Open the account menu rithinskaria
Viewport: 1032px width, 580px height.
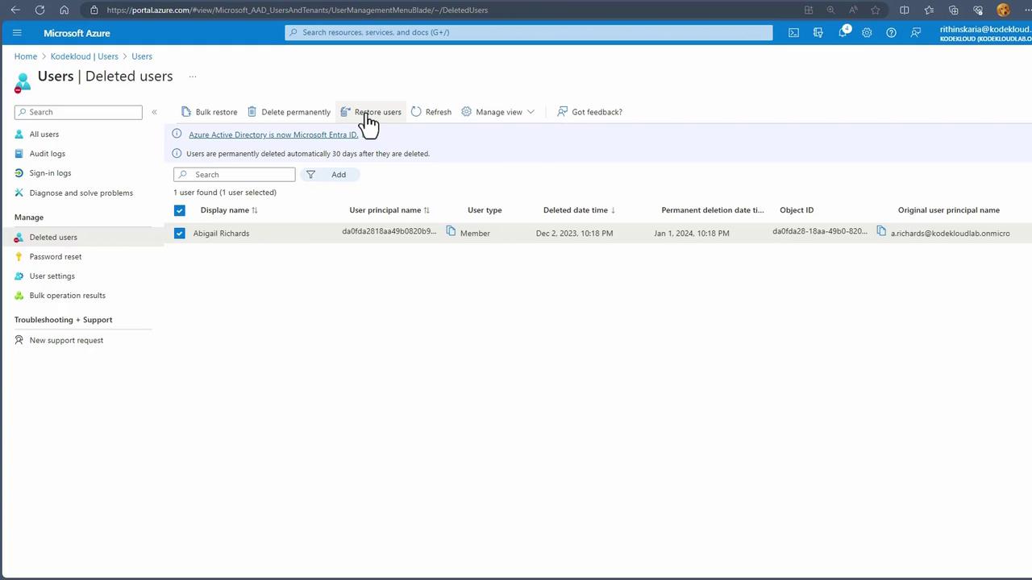coord(985,33)
